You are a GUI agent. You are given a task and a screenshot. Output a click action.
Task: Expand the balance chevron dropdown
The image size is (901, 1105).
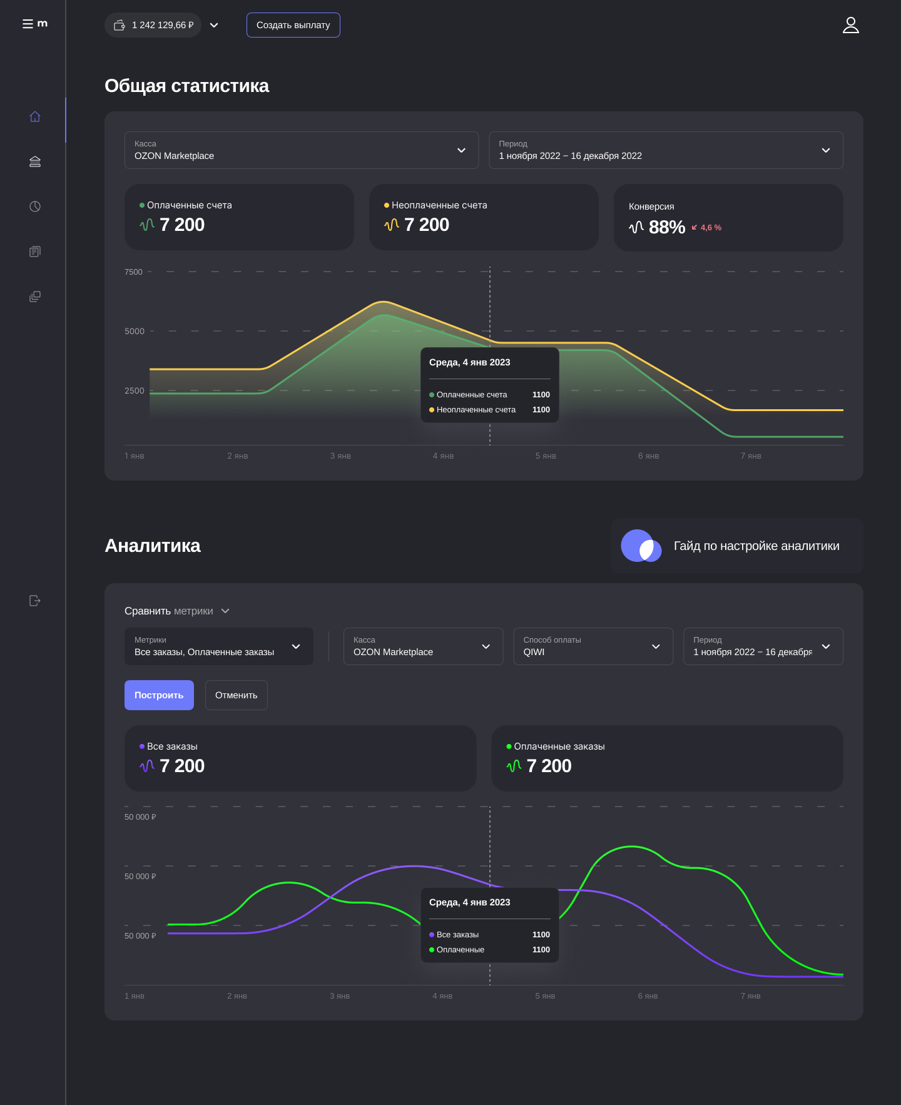[x=214, y=25]
